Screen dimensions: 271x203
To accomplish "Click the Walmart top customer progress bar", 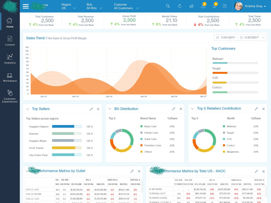I will 235,63.
